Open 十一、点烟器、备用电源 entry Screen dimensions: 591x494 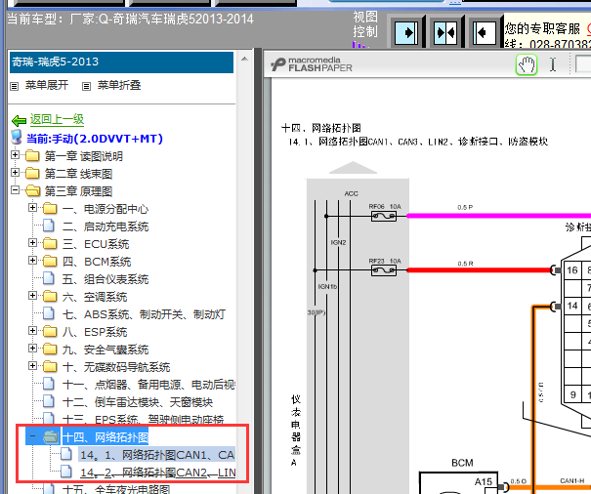148,385
